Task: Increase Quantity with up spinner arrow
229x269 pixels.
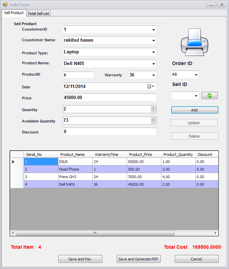Action: point(153,108)
